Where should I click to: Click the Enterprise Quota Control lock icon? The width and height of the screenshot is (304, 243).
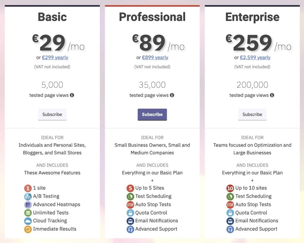[x=230, y=213]
